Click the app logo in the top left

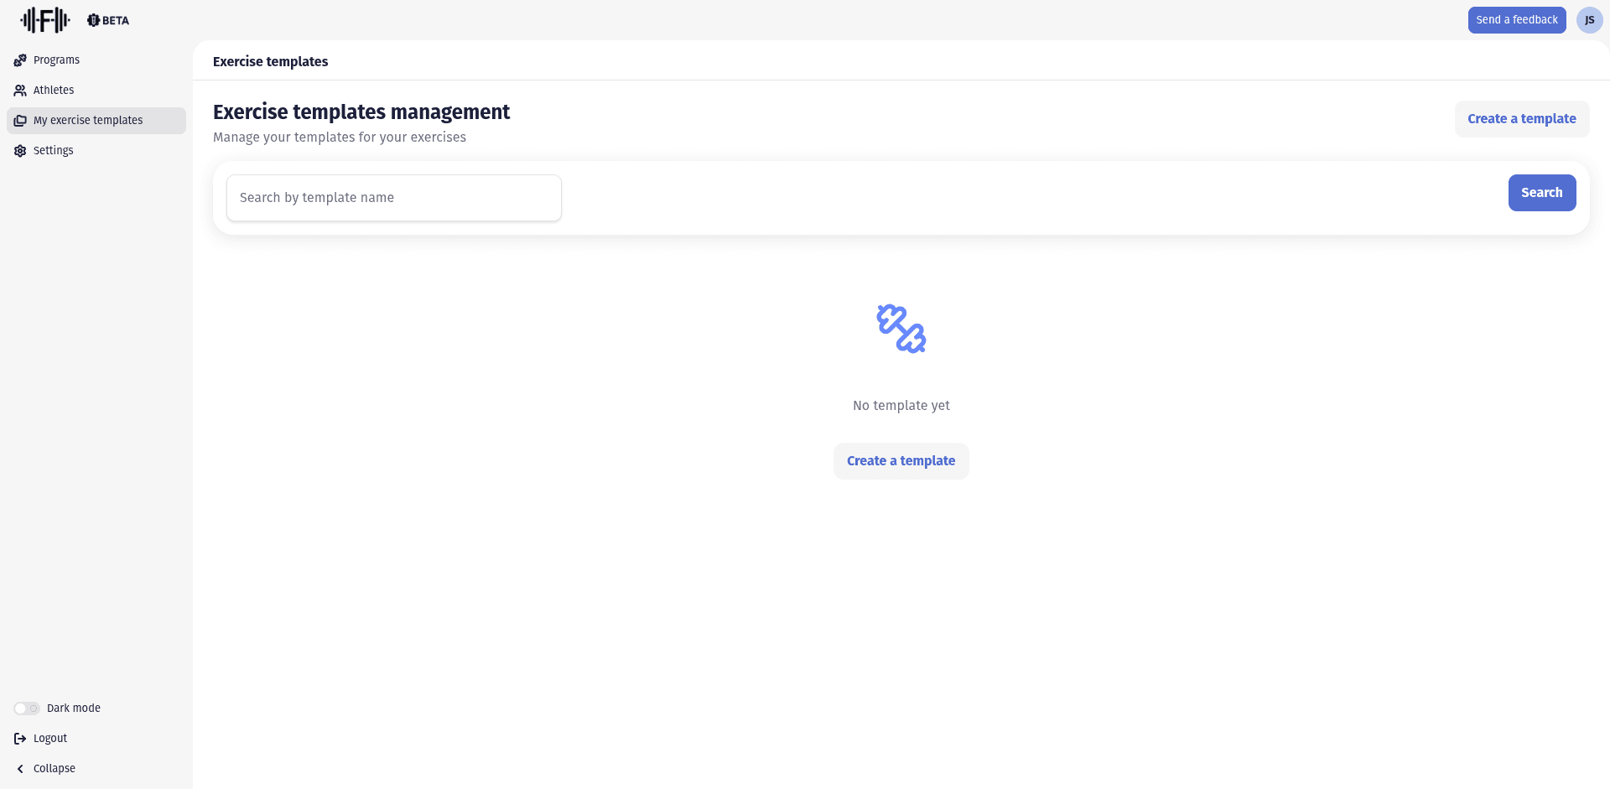44,19
